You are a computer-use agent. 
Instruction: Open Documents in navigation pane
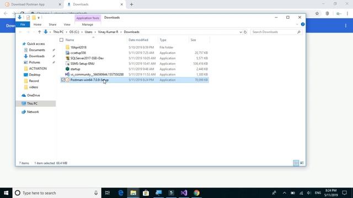(x=37, y=50)
